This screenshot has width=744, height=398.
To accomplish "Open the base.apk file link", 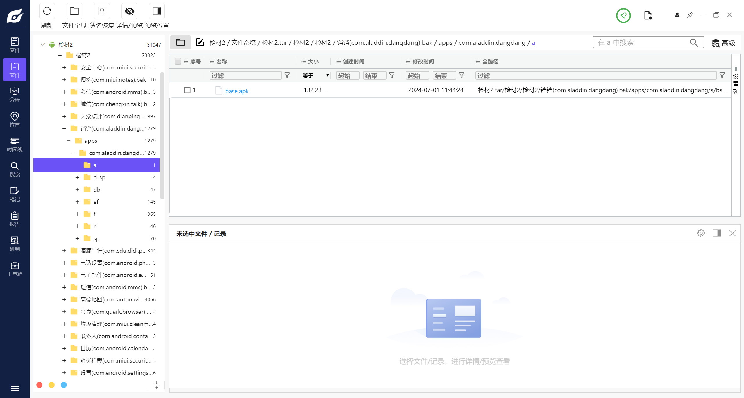I will pyautogui.click(x=237, y=91).
